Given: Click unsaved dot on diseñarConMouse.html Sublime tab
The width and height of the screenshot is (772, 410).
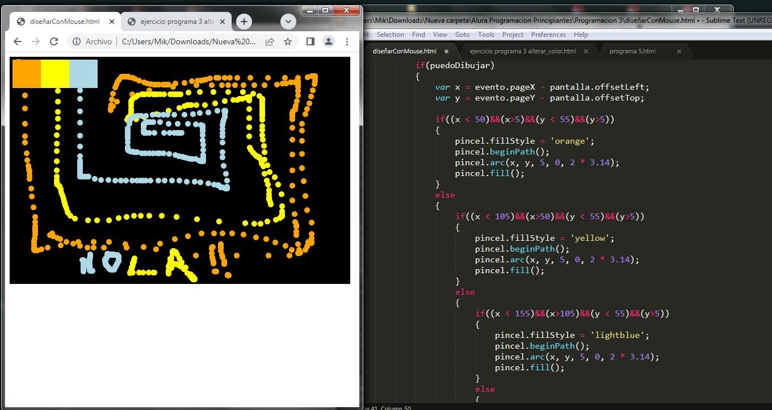Looking at the screenshot, I should (x=447, y=51).
